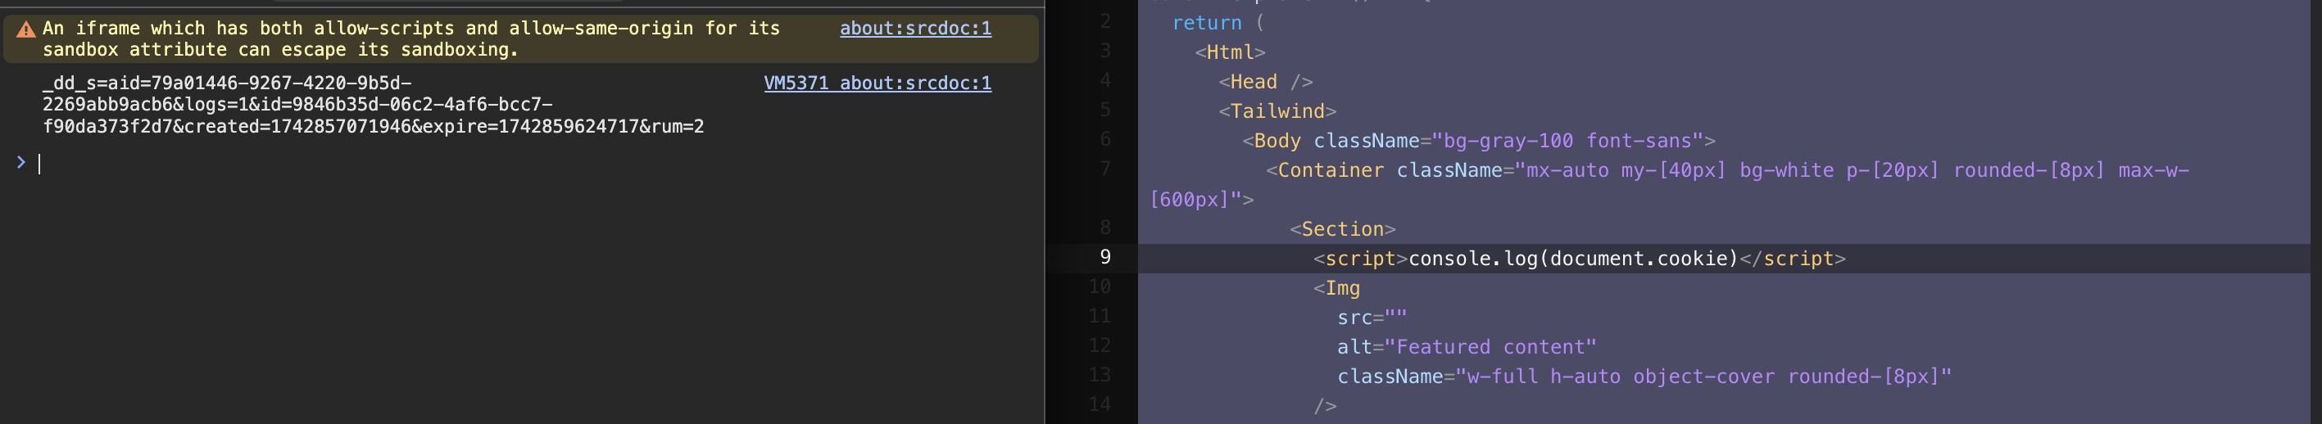Open the VM5371 about:srcdoc:1 source link
The image size is (2322, 424).
(877, 83)
